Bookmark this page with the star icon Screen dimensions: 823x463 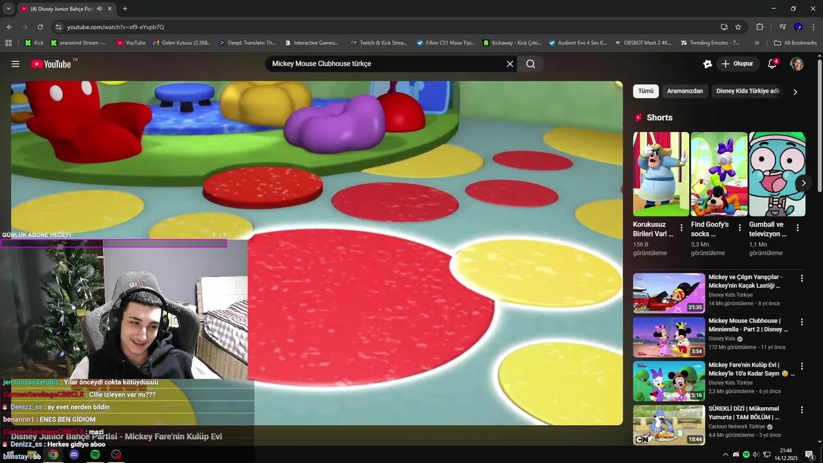click(738, 27)
